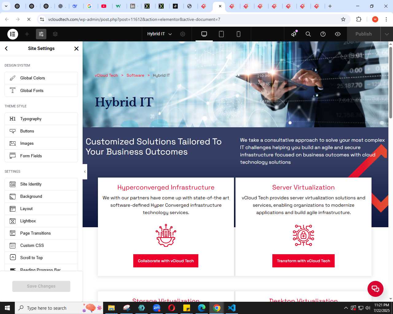Click the Save Changes button
This screenshot has width=393, height=314.
click(41, 286)
